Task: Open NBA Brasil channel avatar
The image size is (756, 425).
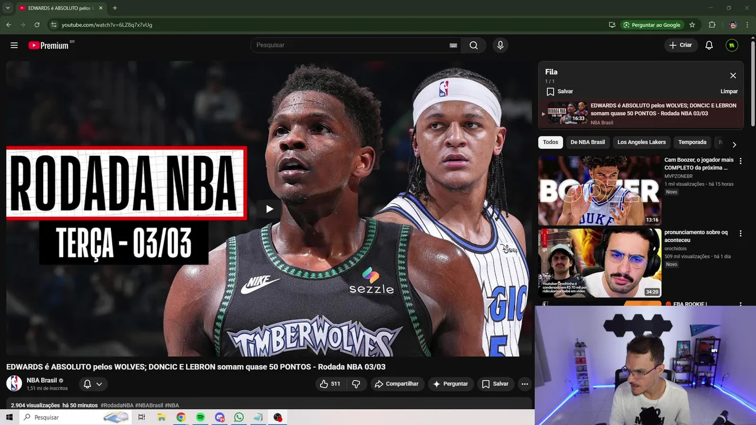Action: [x=14, y=384]
